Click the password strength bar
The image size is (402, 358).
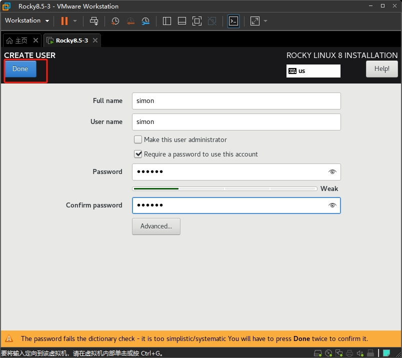(x=224, y=188)
